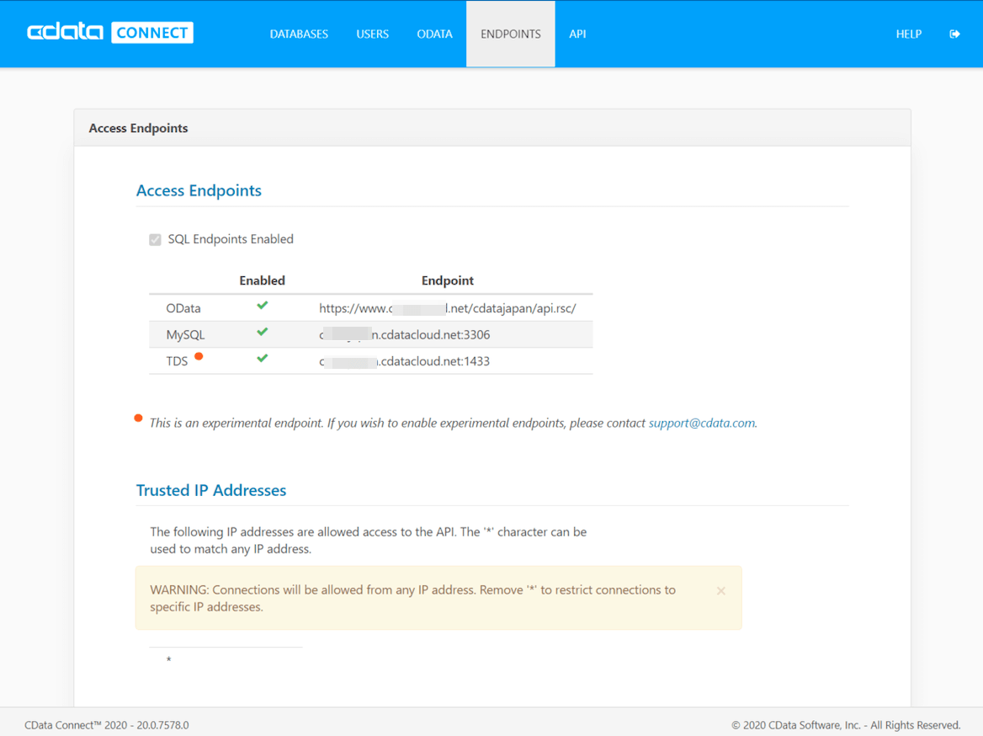This screenshot has height=736, width=983.
Task: Click the Trusted IP Addresses heading
Action: point(211,490)
